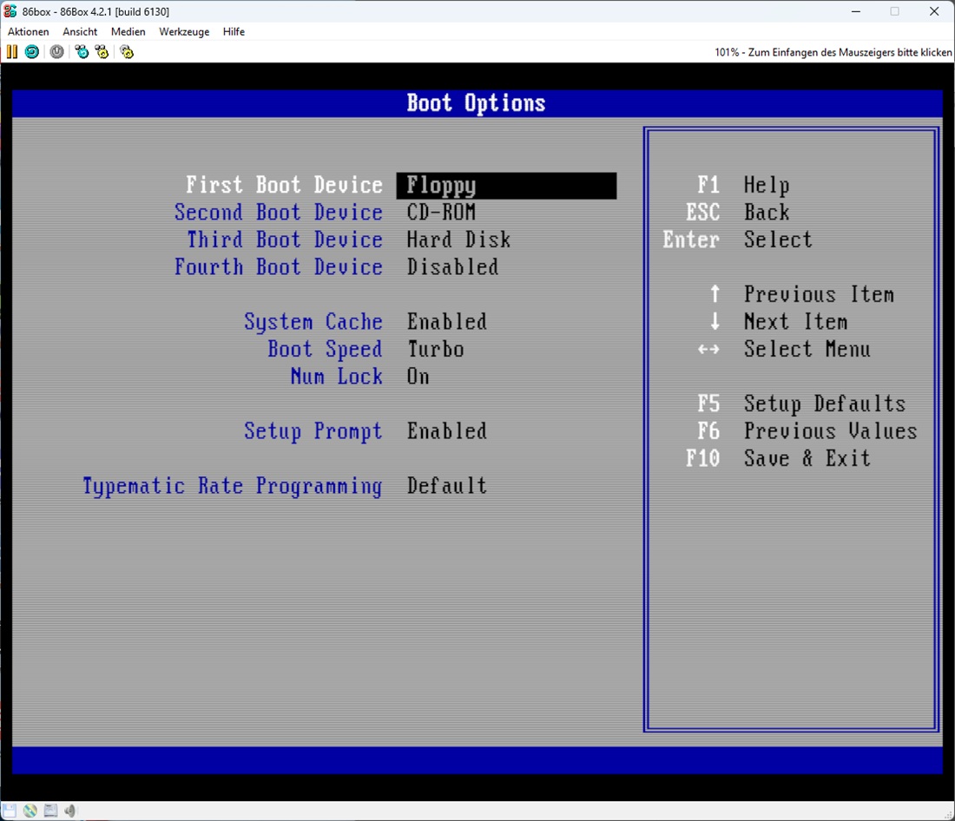The height and width of the screenshot is (821, 955).
Task: Toggle the System Cache Enabled value
Action: (446, 322)
